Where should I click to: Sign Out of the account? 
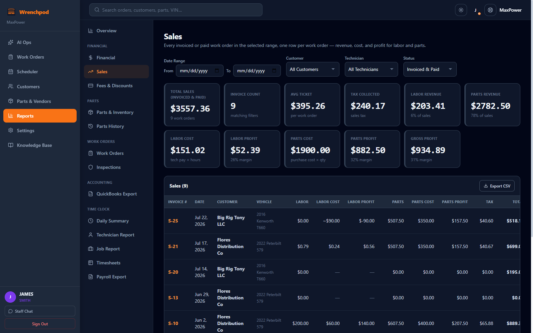(x=40, y=324)
